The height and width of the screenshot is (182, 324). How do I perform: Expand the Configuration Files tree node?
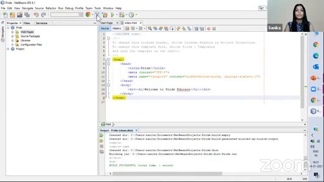(x=12, y=44)
